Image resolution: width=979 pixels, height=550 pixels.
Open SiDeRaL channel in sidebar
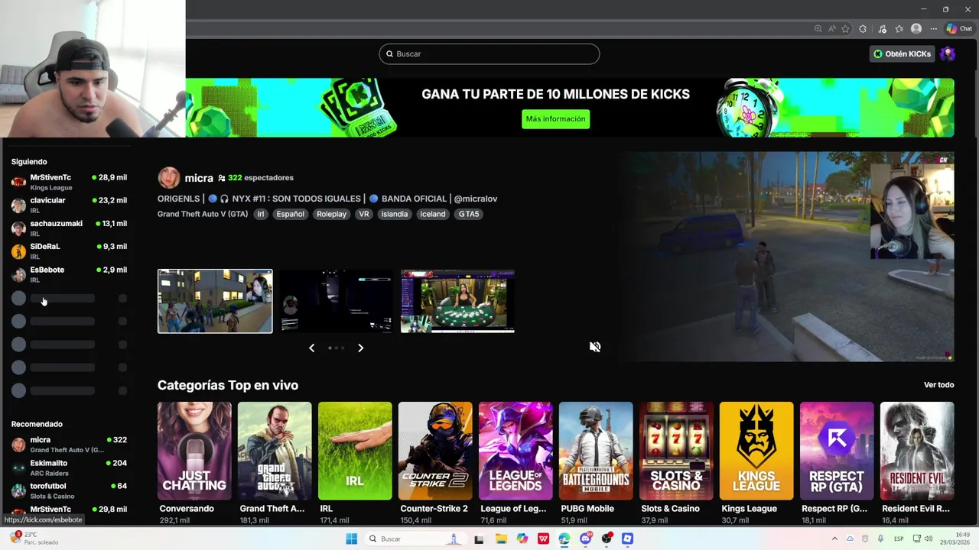point(69,251)
